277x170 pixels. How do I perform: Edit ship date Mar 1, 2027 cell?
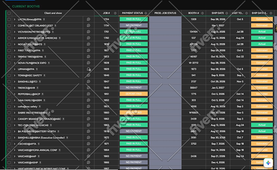(x=218, y=26)
